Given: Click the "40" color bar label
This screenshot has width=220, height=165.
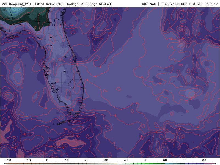Looking at the screenshot, I should (x=126, y=160).
